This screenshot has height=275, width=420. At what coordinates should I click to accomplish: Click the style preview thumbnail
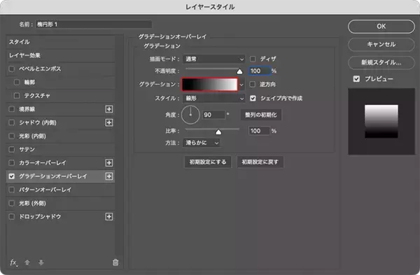(x=381, y=122)
